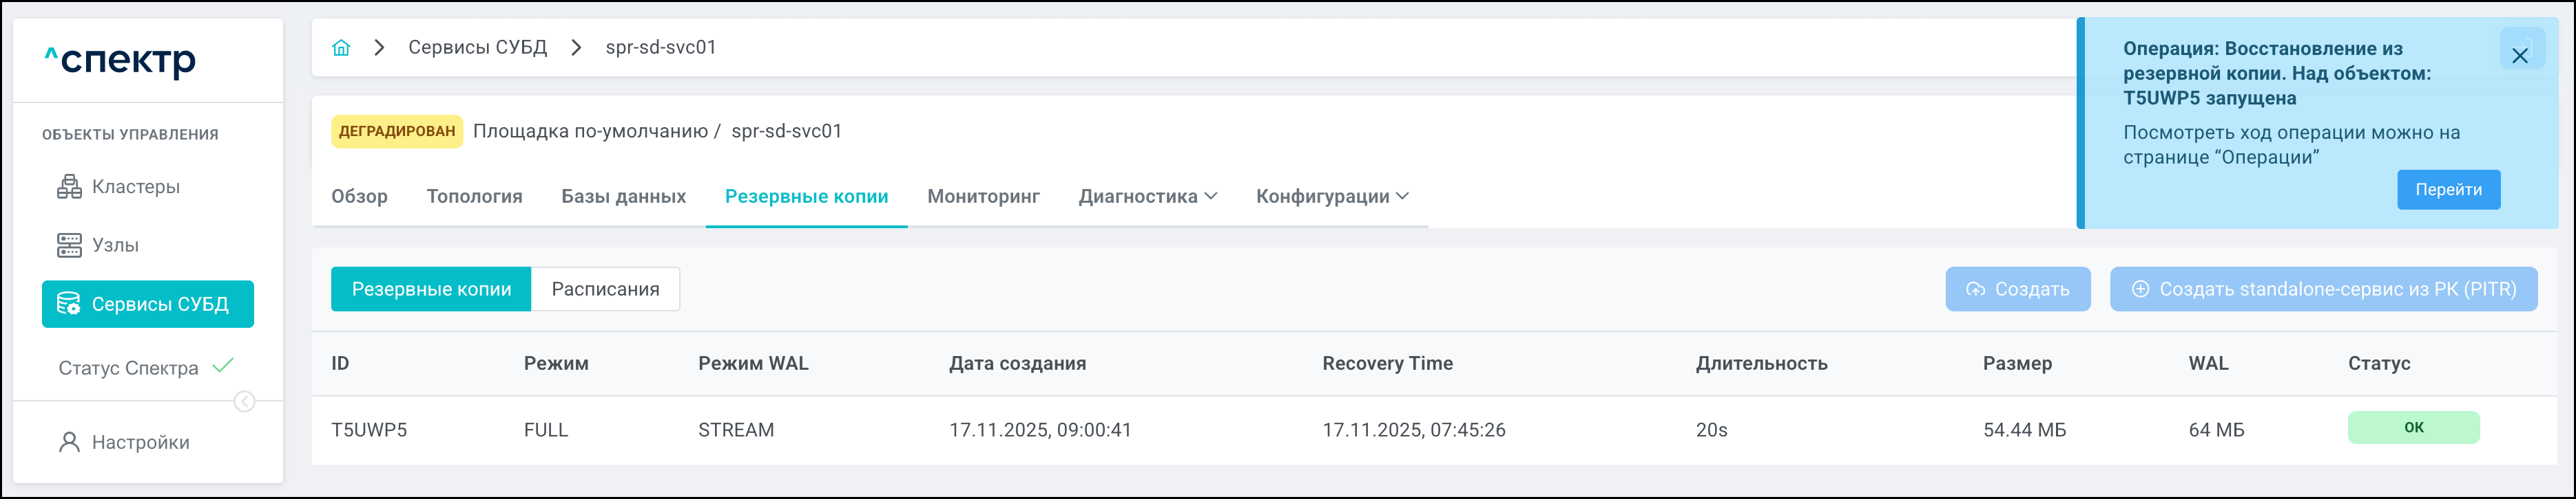Switch to Резервные копии segmented toggle
The height and width of the screenshot is (499, 2576).
[x=431, y=289]
